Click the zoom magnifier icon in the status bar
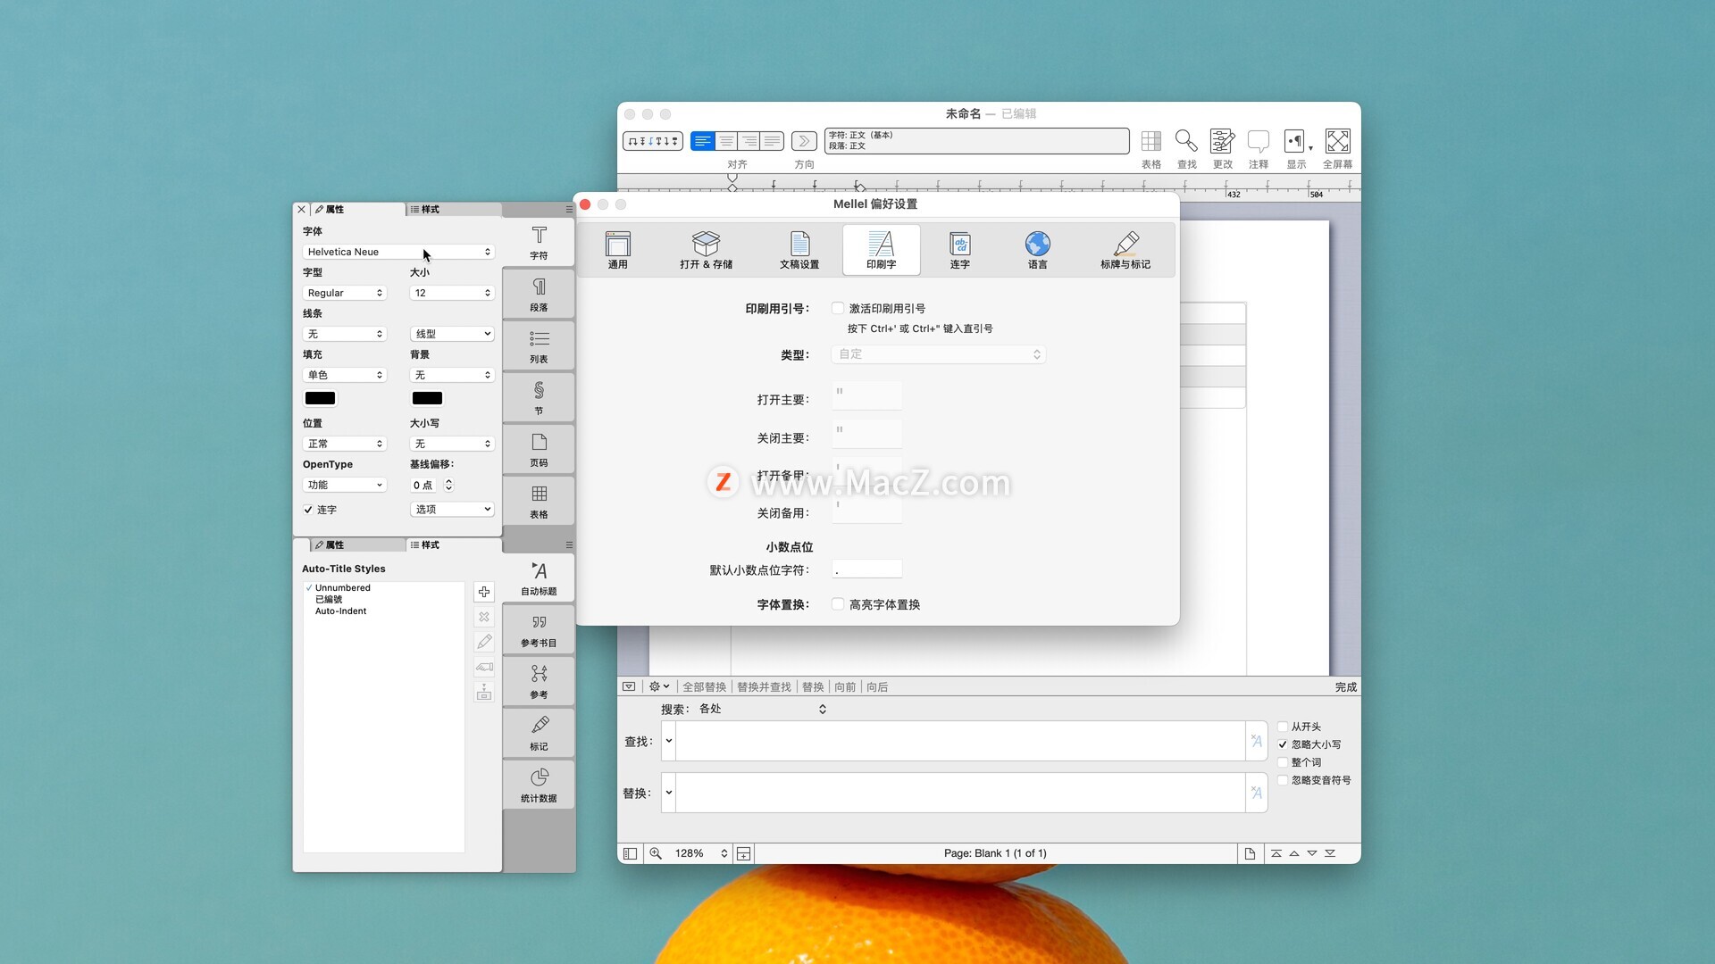The width and height of the screenshot is (1715, 964). (x=656, y=853)
